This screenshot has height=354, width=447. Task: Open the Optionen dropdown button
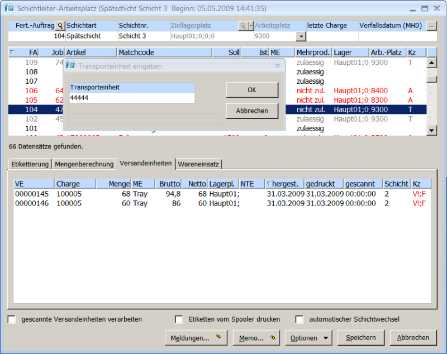point(308,338)
